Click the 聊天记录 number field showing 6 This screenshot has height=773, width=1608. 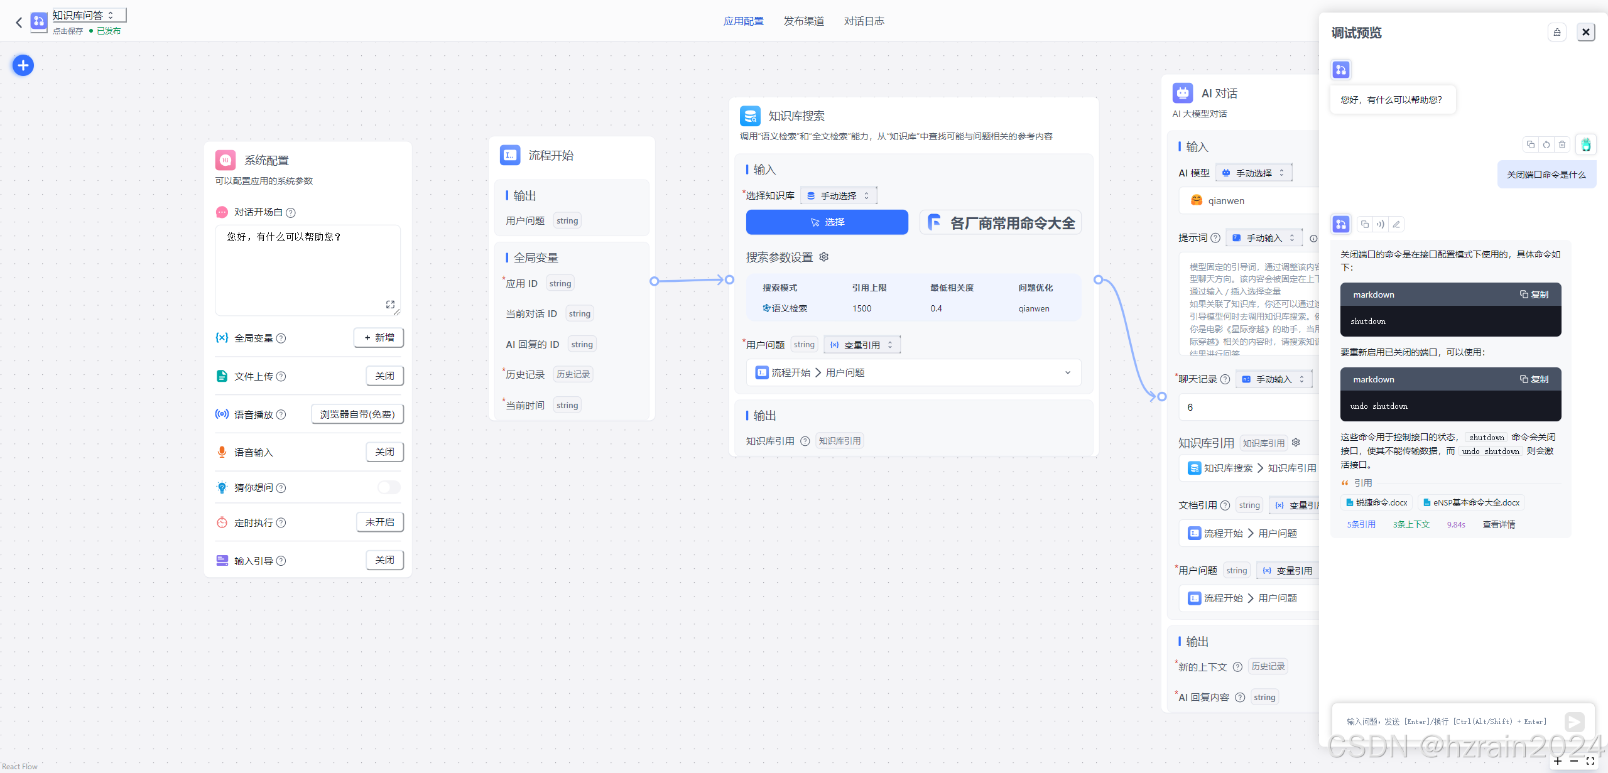coord(1249,408)
